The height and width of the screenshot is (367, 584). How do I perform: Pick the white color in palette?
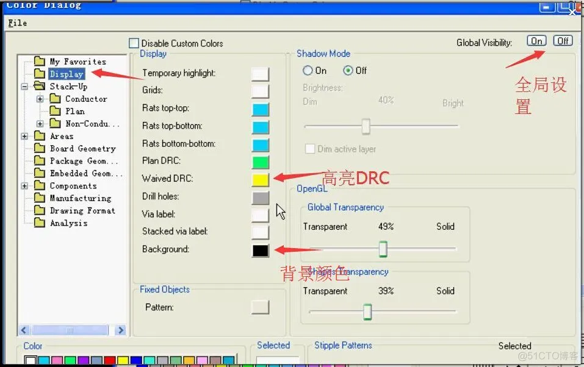30,360
